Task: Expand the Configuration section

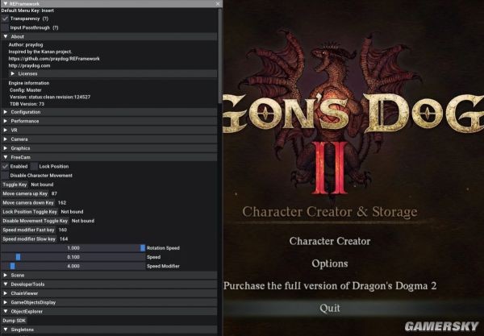Action: coord(109,112)
